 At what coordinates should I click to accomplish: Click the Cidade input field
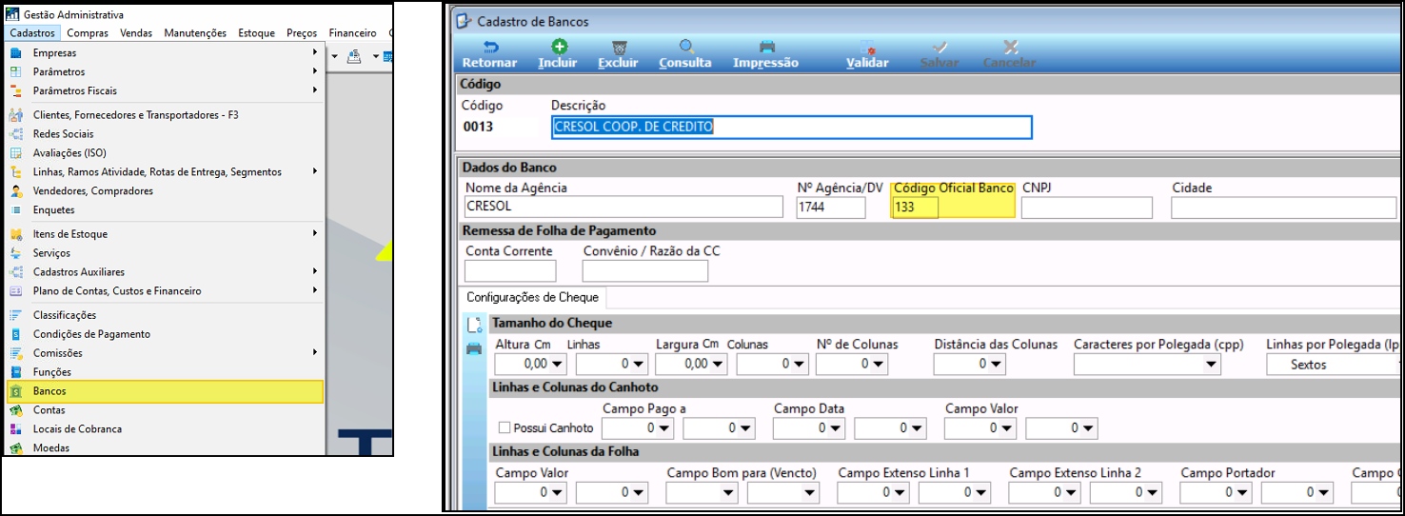[1284, 207]
